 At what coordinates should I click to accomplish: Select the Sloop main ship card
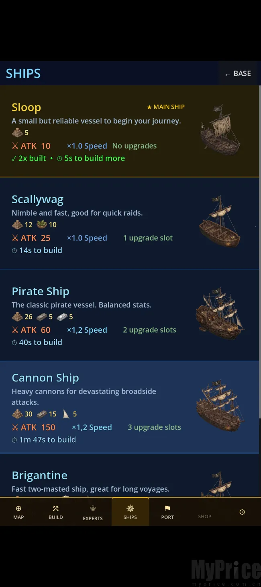pyautogui.click(x=129, y=131)
